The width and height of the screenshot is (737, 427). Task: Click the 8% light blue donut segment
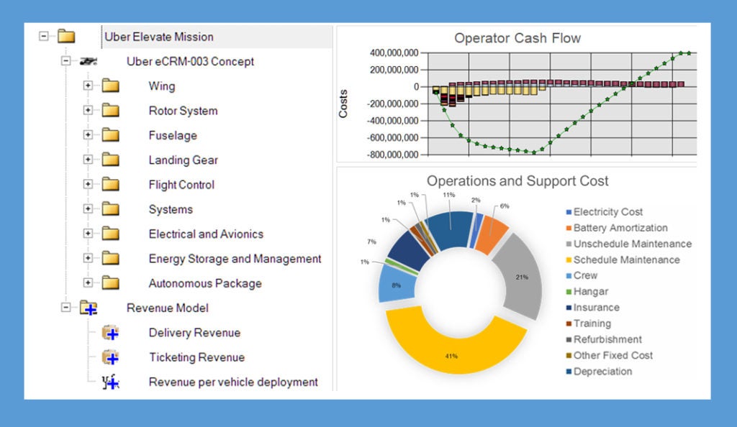coord(397,285)
